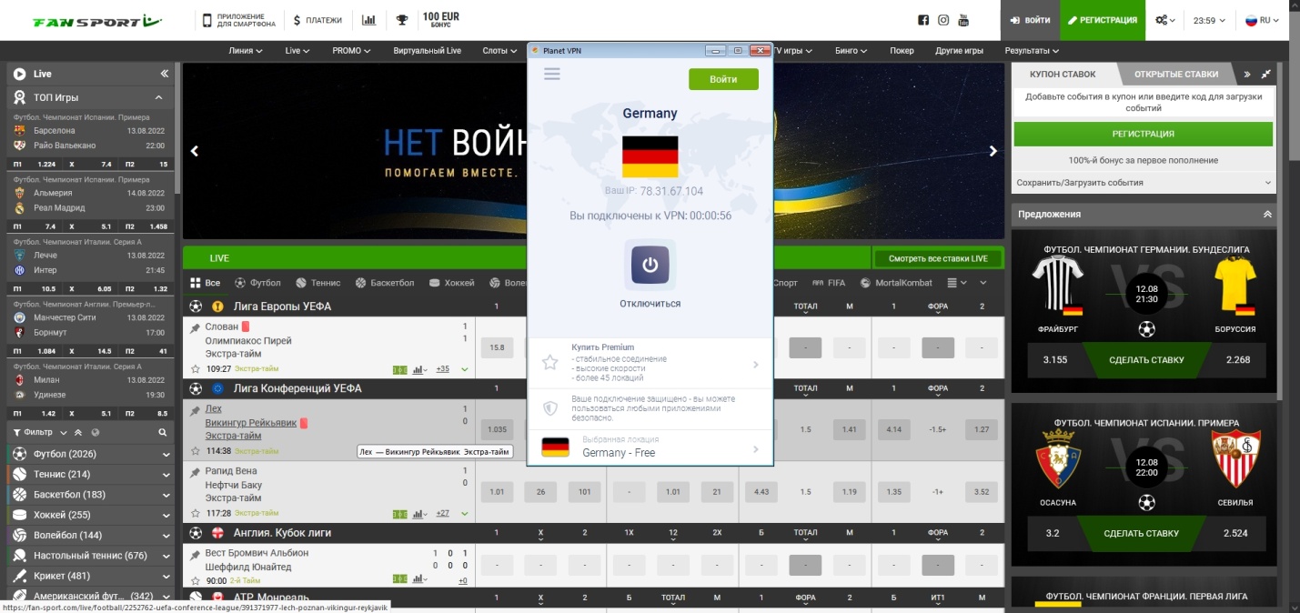Open the Бинго menu
The width and height of the screenshot is (1300, 613).
[851, 51]
